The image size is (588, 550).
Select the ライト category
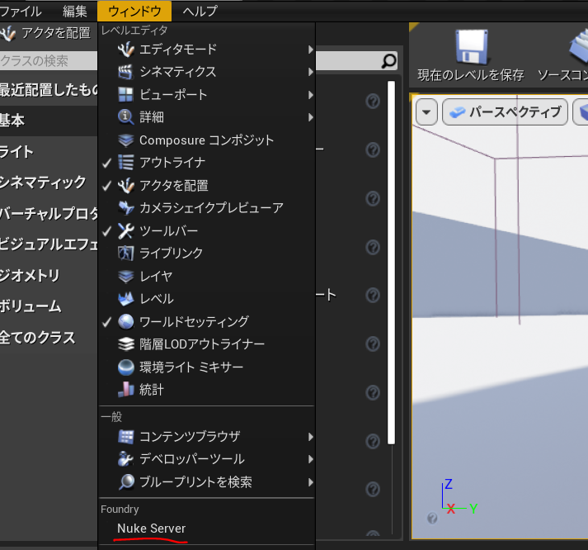click(x=49, y=152)
